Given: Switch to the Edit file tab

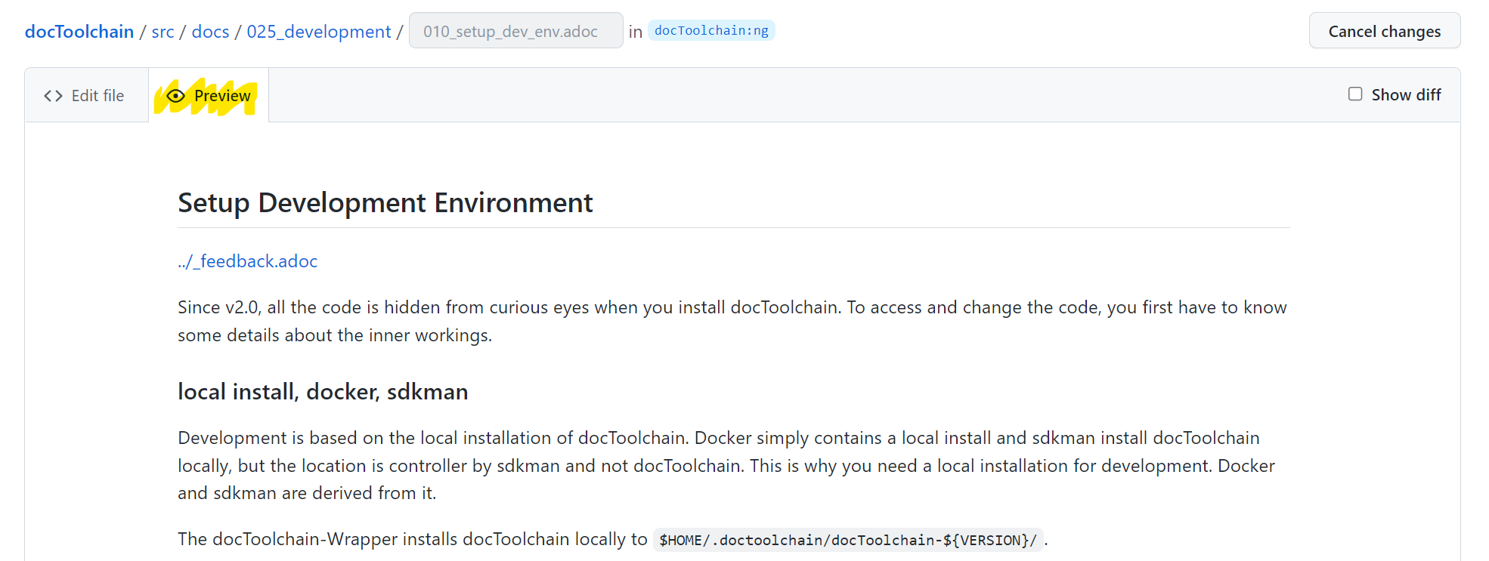Looking at the screenshot, I should tap(86, 95).
